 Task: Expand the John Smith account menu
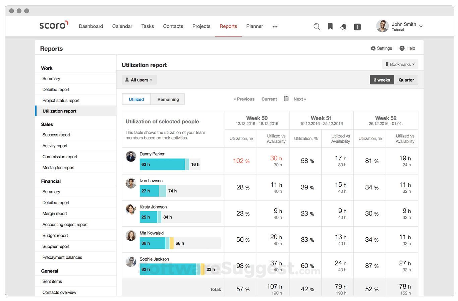(x=404, y=26)
